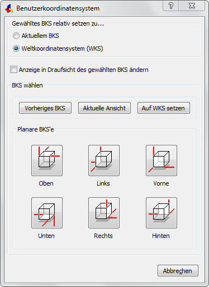209x287 pixels.
Task: Click the Vorheriges BKS button
Action: tap(45, 108)
